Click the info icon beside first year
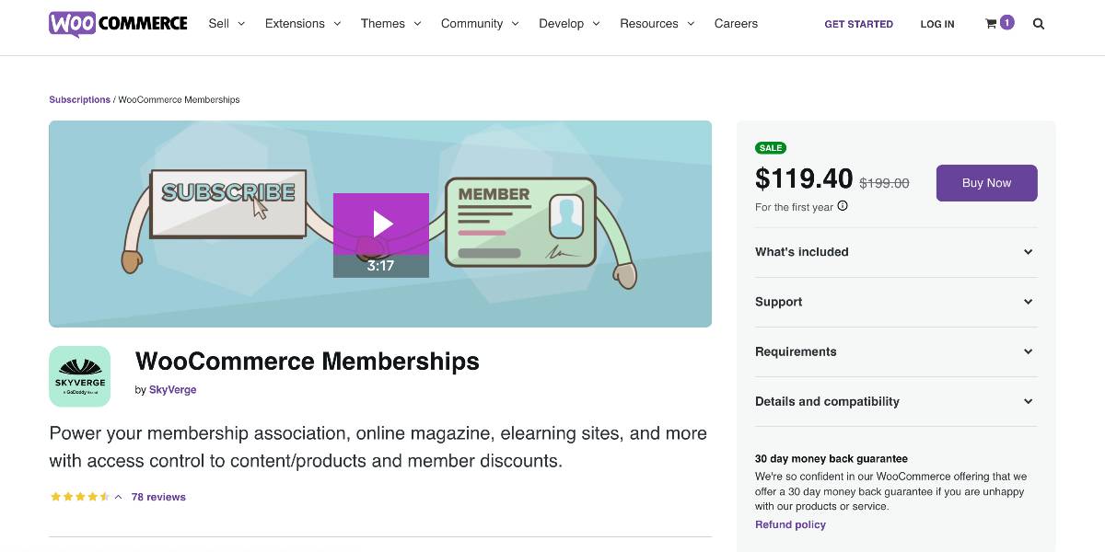This screenshot has height=552, width=1105. [843, 206]
